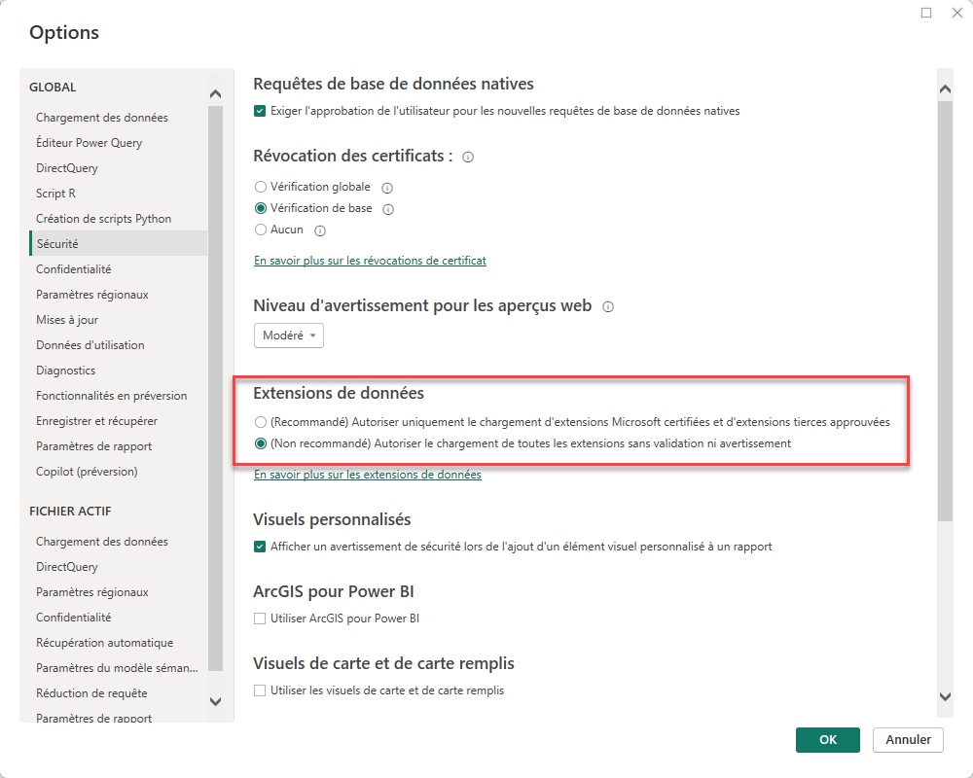Open link about révocations de certificat
This screenshot has height=778, width=973.
click(x=370, y=261)
